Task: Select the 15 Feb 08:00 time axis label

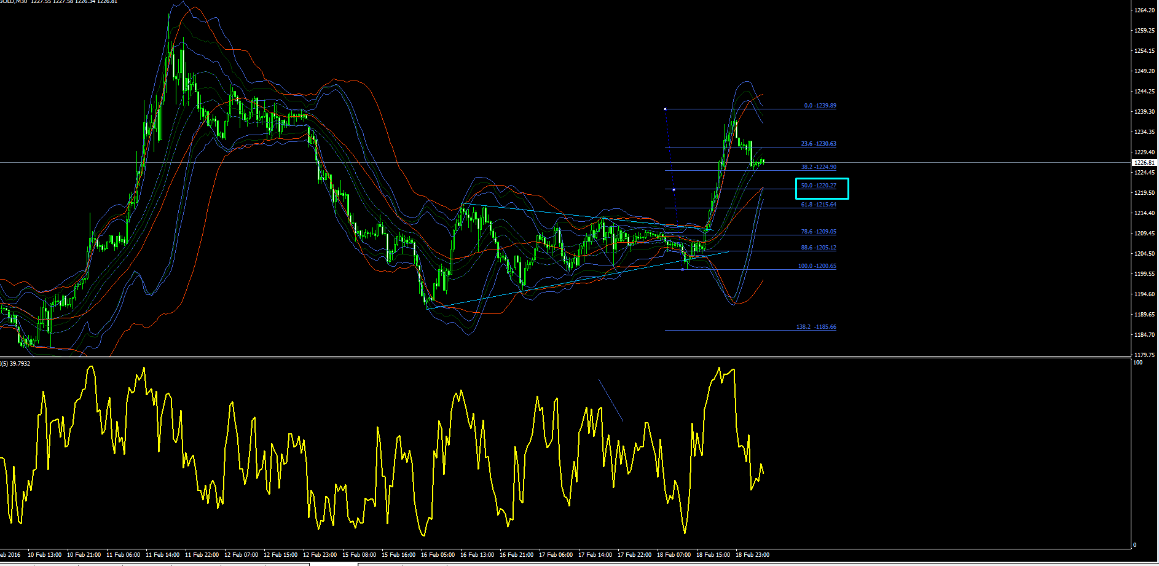Action: [359, 555]
